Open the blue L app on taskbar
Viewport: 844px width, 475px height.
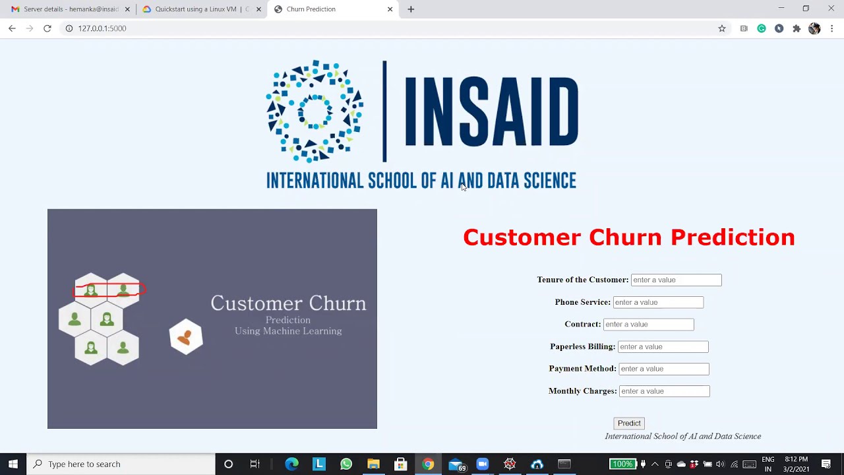pyautogui.click(x=319, y=464)
